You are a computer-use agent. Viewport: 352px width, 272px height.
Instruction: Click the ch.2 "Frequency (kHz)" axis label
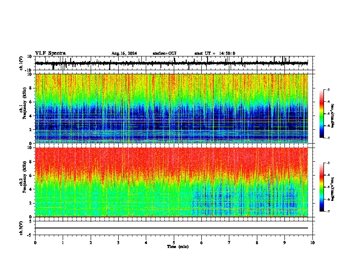pyautogui.click(x=24, y=177)
